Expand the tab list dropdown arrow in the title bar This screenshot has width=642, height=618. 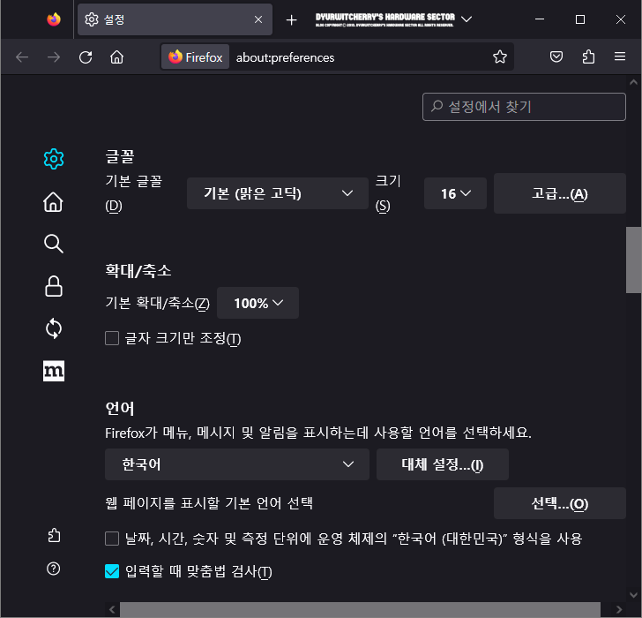click(x=467, y=19)
